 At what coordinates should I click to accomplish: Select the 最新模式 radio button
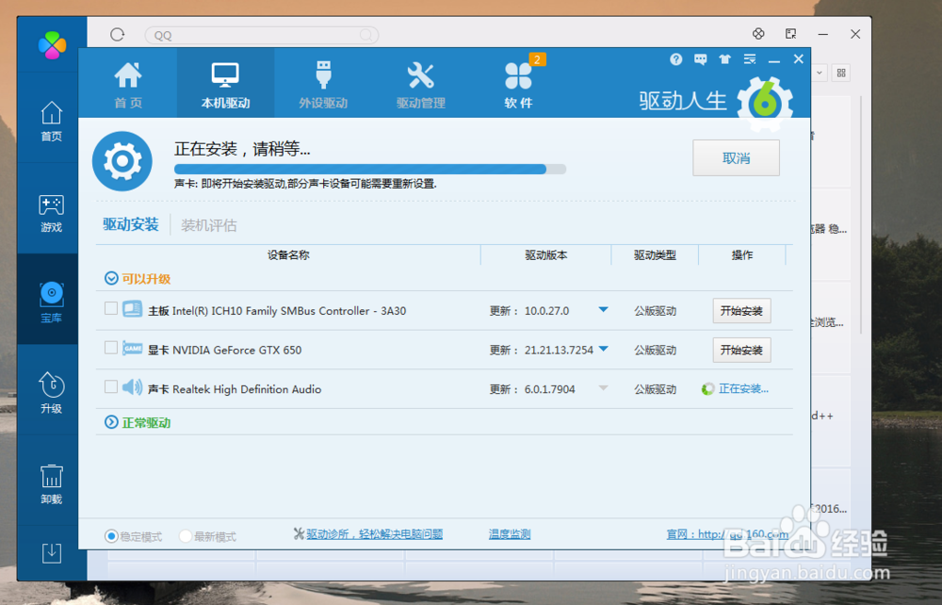[186, 533]
